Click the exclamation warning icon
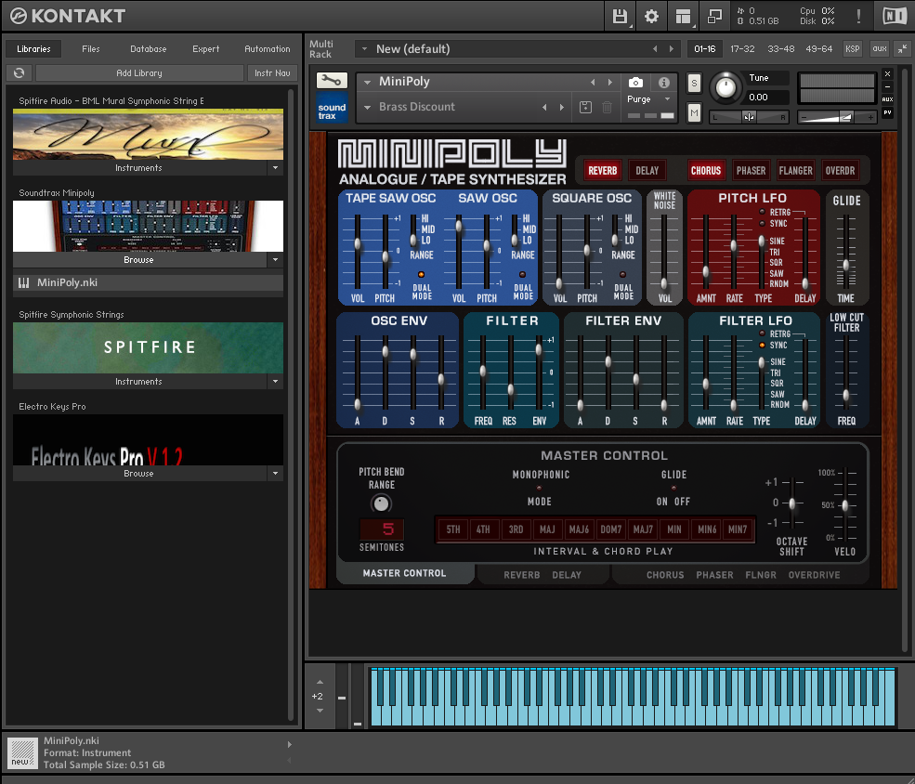This screenshot has width=915, height=784. pos(858,17)
